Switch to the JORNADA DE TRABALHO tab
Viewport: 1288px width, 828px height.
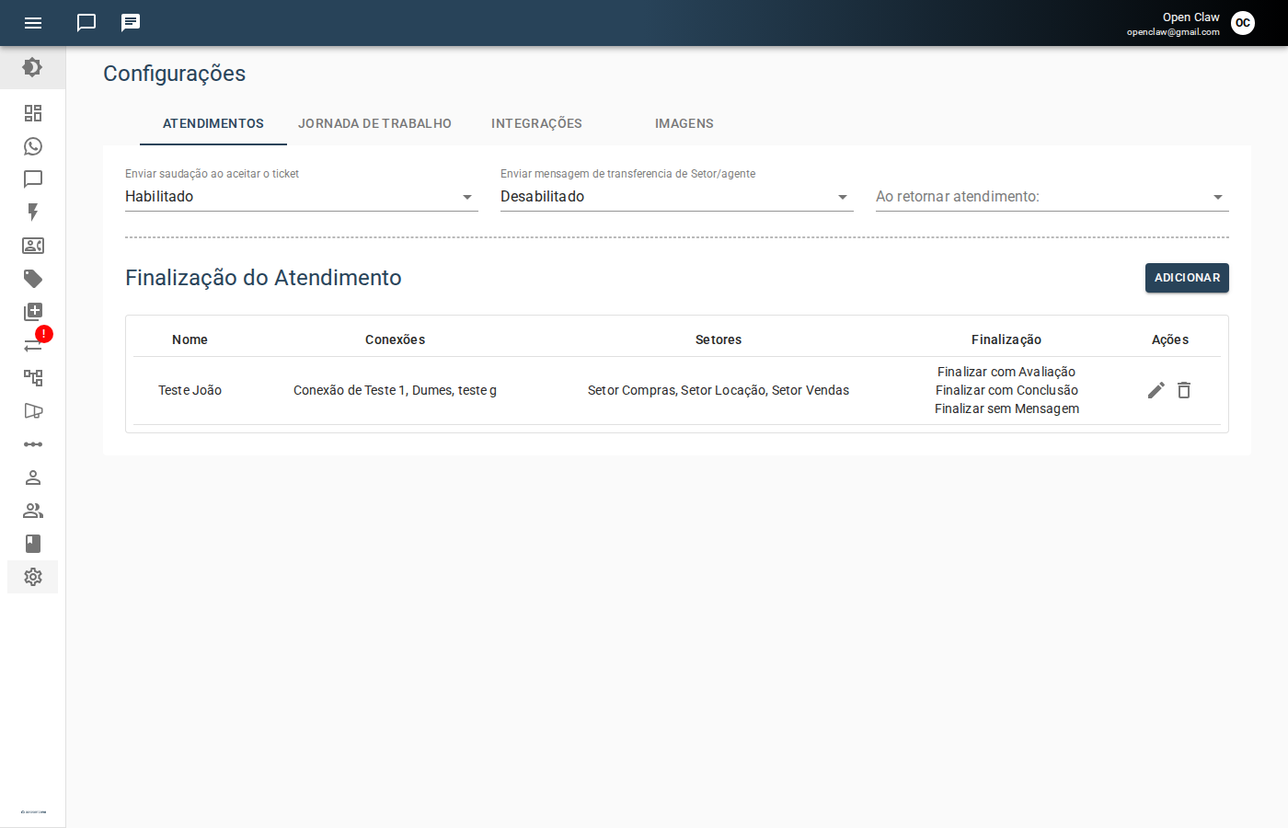point(374,123)
